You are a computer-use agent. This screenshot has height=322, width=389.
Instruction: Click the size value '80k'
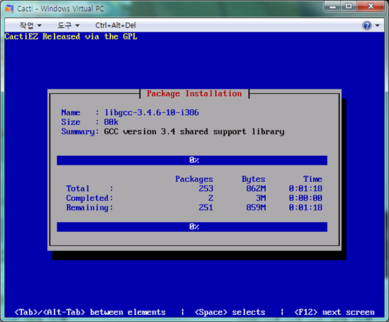coord(111,122)
